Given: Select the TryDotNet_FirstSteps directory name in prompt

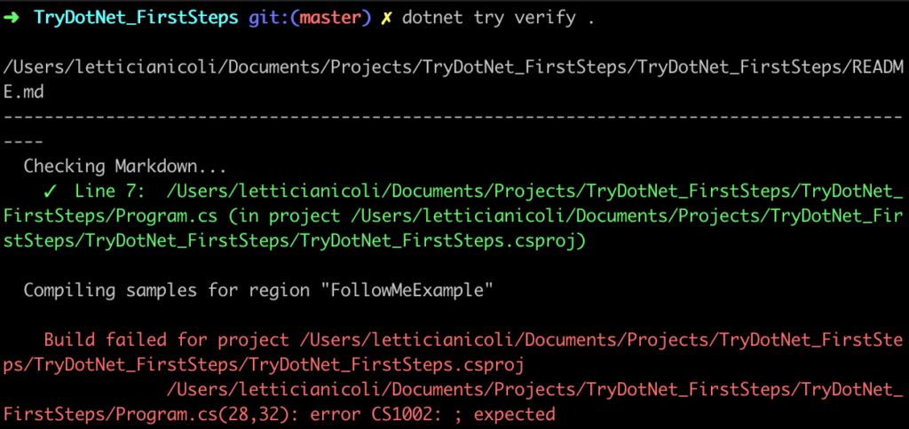Looking at the screenshot, I should [136, 19].
